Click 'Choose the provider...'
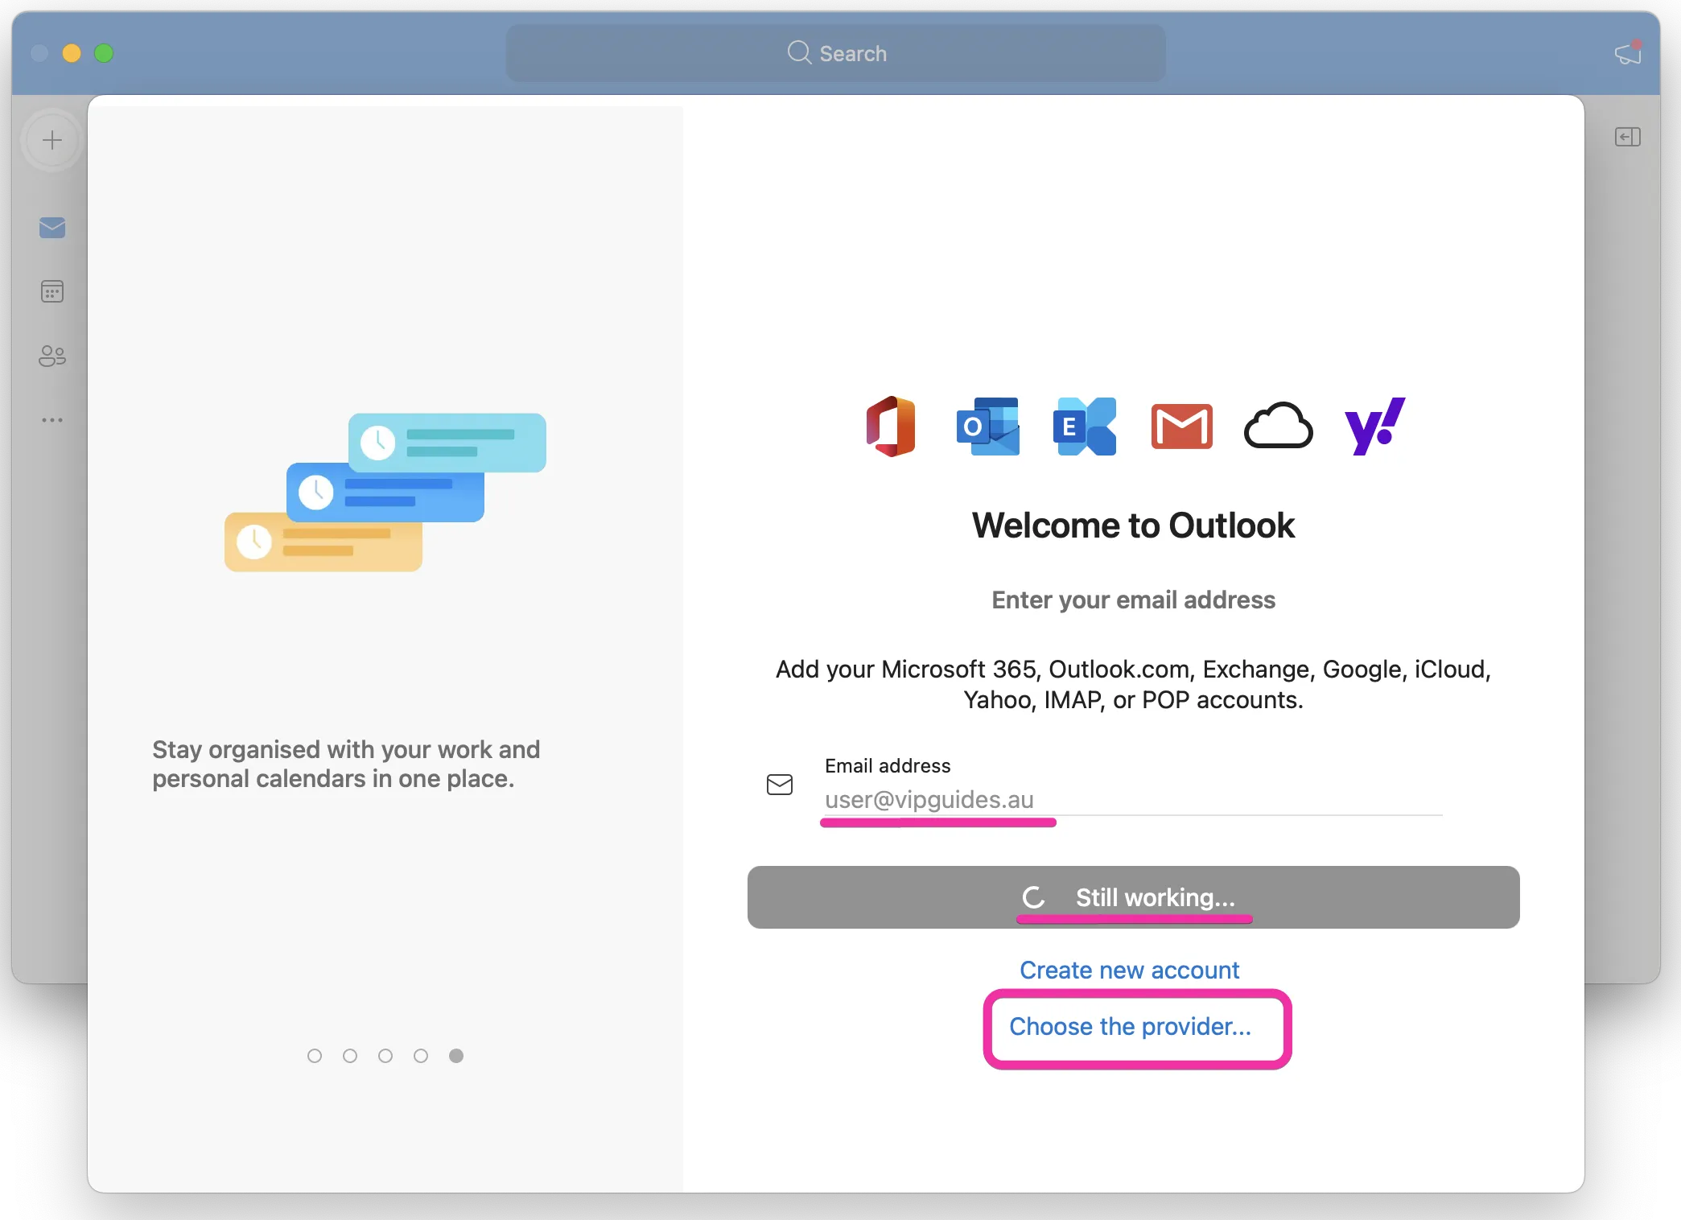Screen dimensions: 1681x1220 coord(1131,1026)
